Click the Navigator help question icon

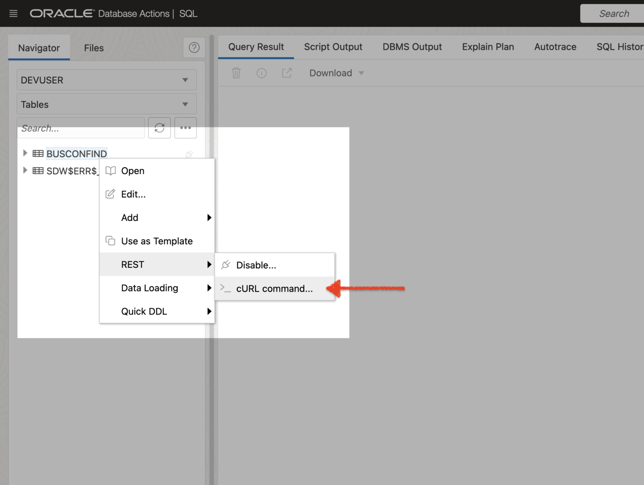pos(194,48)
